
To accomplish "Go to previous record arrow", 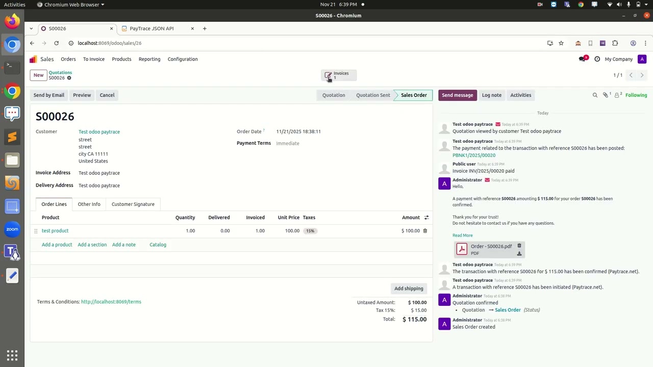I will point(631,75).
